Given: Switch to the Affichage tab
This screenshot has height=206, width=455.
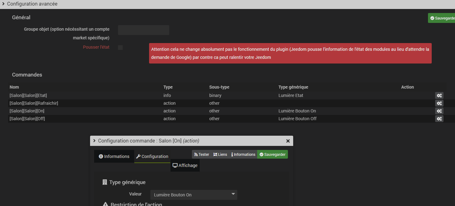Looking at the screenshot, I should pyautogui.click(x=185, y=165).
